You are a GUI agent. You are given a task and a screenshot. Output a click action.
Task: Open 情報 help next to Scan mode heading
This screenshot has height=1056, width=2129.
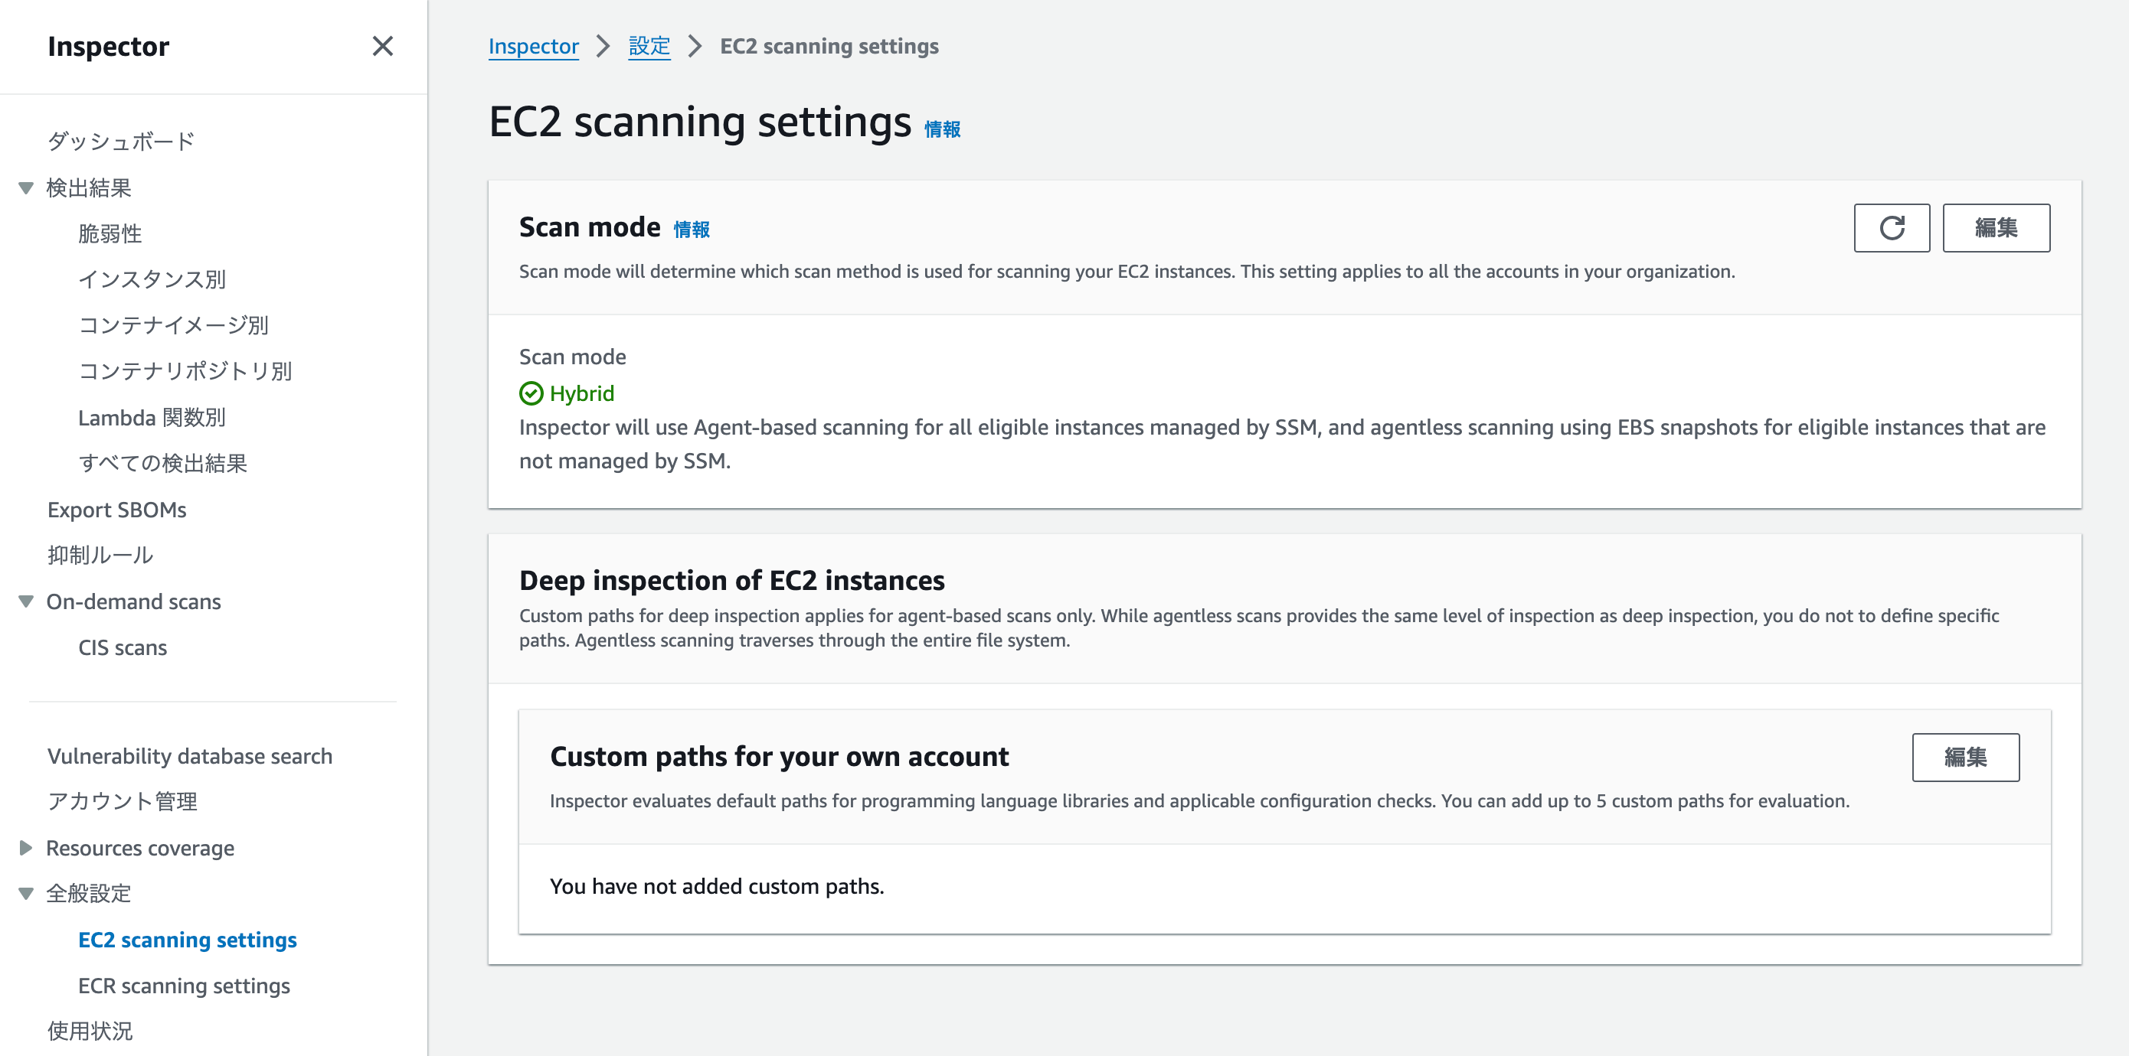(x=692, y=230)
